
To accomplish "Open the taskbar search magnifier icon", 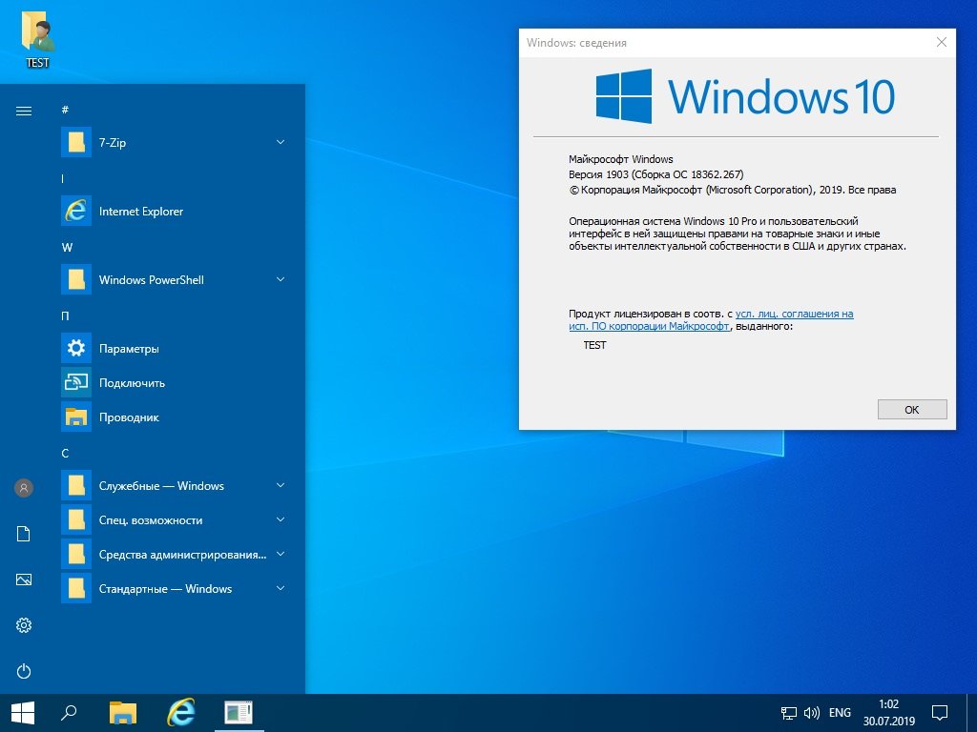I will [69, 712].
